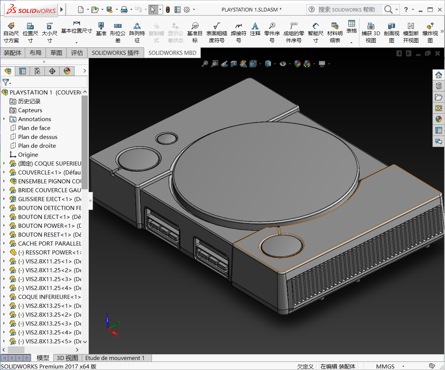This screenshot has height=370, width=445.
Task: Switch to the 3D 视图 bottom tab
Action: pyautogui.click(x=67, y=358)
